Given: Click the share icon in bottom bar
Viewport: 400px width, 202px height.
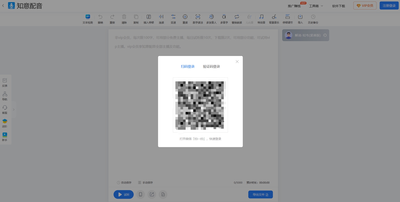Looking at the screenshot, I should [152, 195].
